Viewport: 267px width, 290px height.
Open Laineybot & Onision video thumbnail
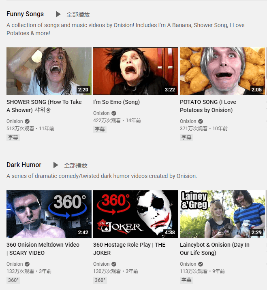pyautogui.click(x=222, y=214)
